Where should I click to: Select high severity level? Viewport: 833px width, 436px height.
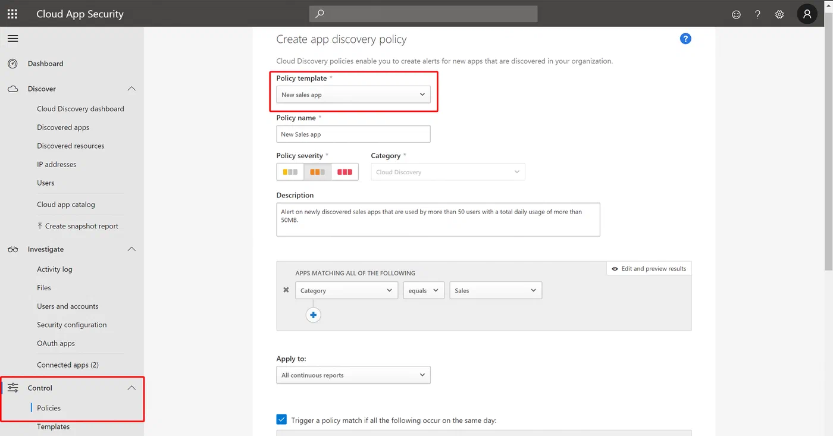[x=345, y=172]
